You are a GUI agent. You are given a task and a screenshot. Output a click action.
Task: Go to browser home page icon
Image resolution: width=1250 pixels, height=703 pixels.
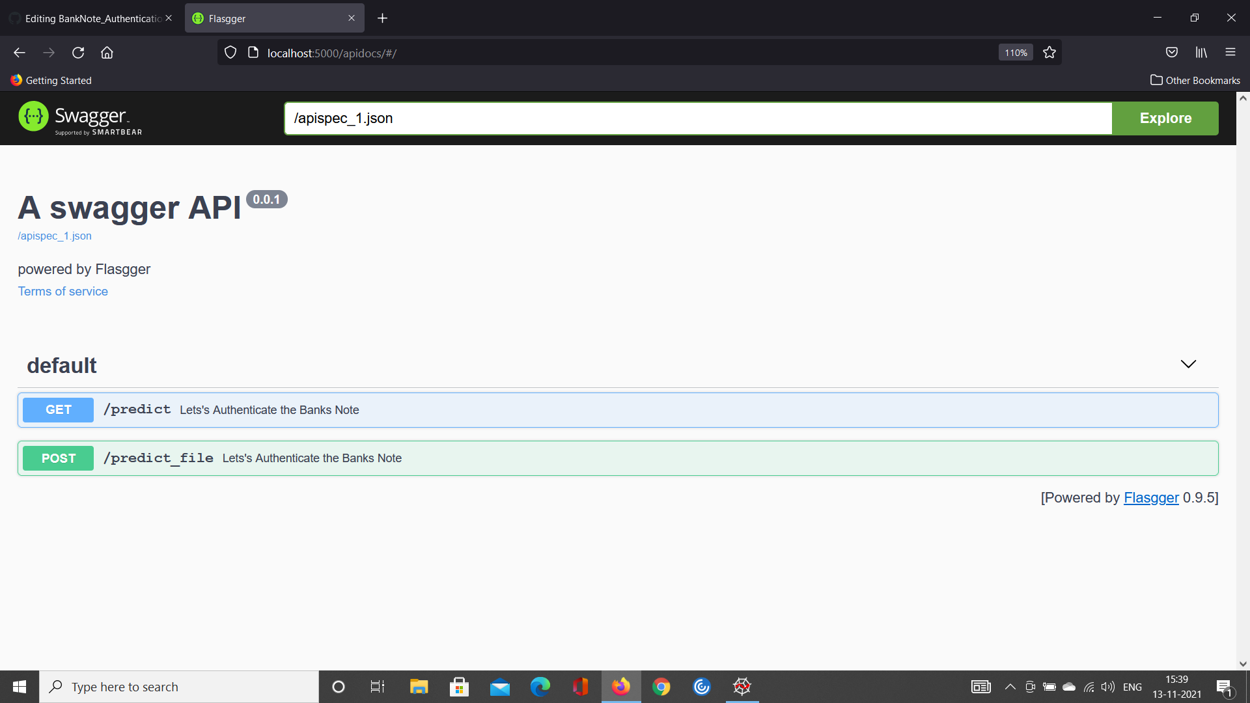pos(107,53)
